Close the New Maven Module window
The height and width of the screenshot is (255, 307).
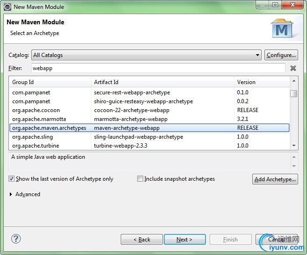coord(292,5)
